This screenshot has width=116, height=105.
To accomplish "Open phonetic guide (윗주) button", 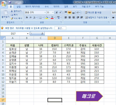I will [58, 17].
